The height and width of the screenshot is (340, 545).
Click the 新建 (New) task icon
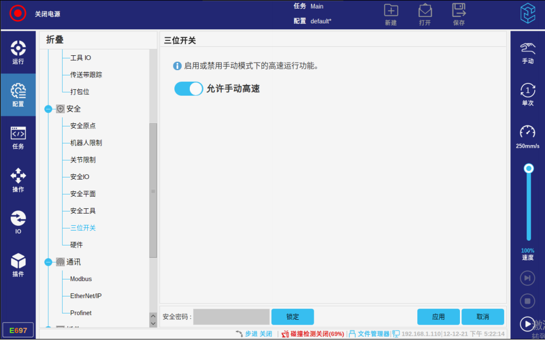click(391, 14)
